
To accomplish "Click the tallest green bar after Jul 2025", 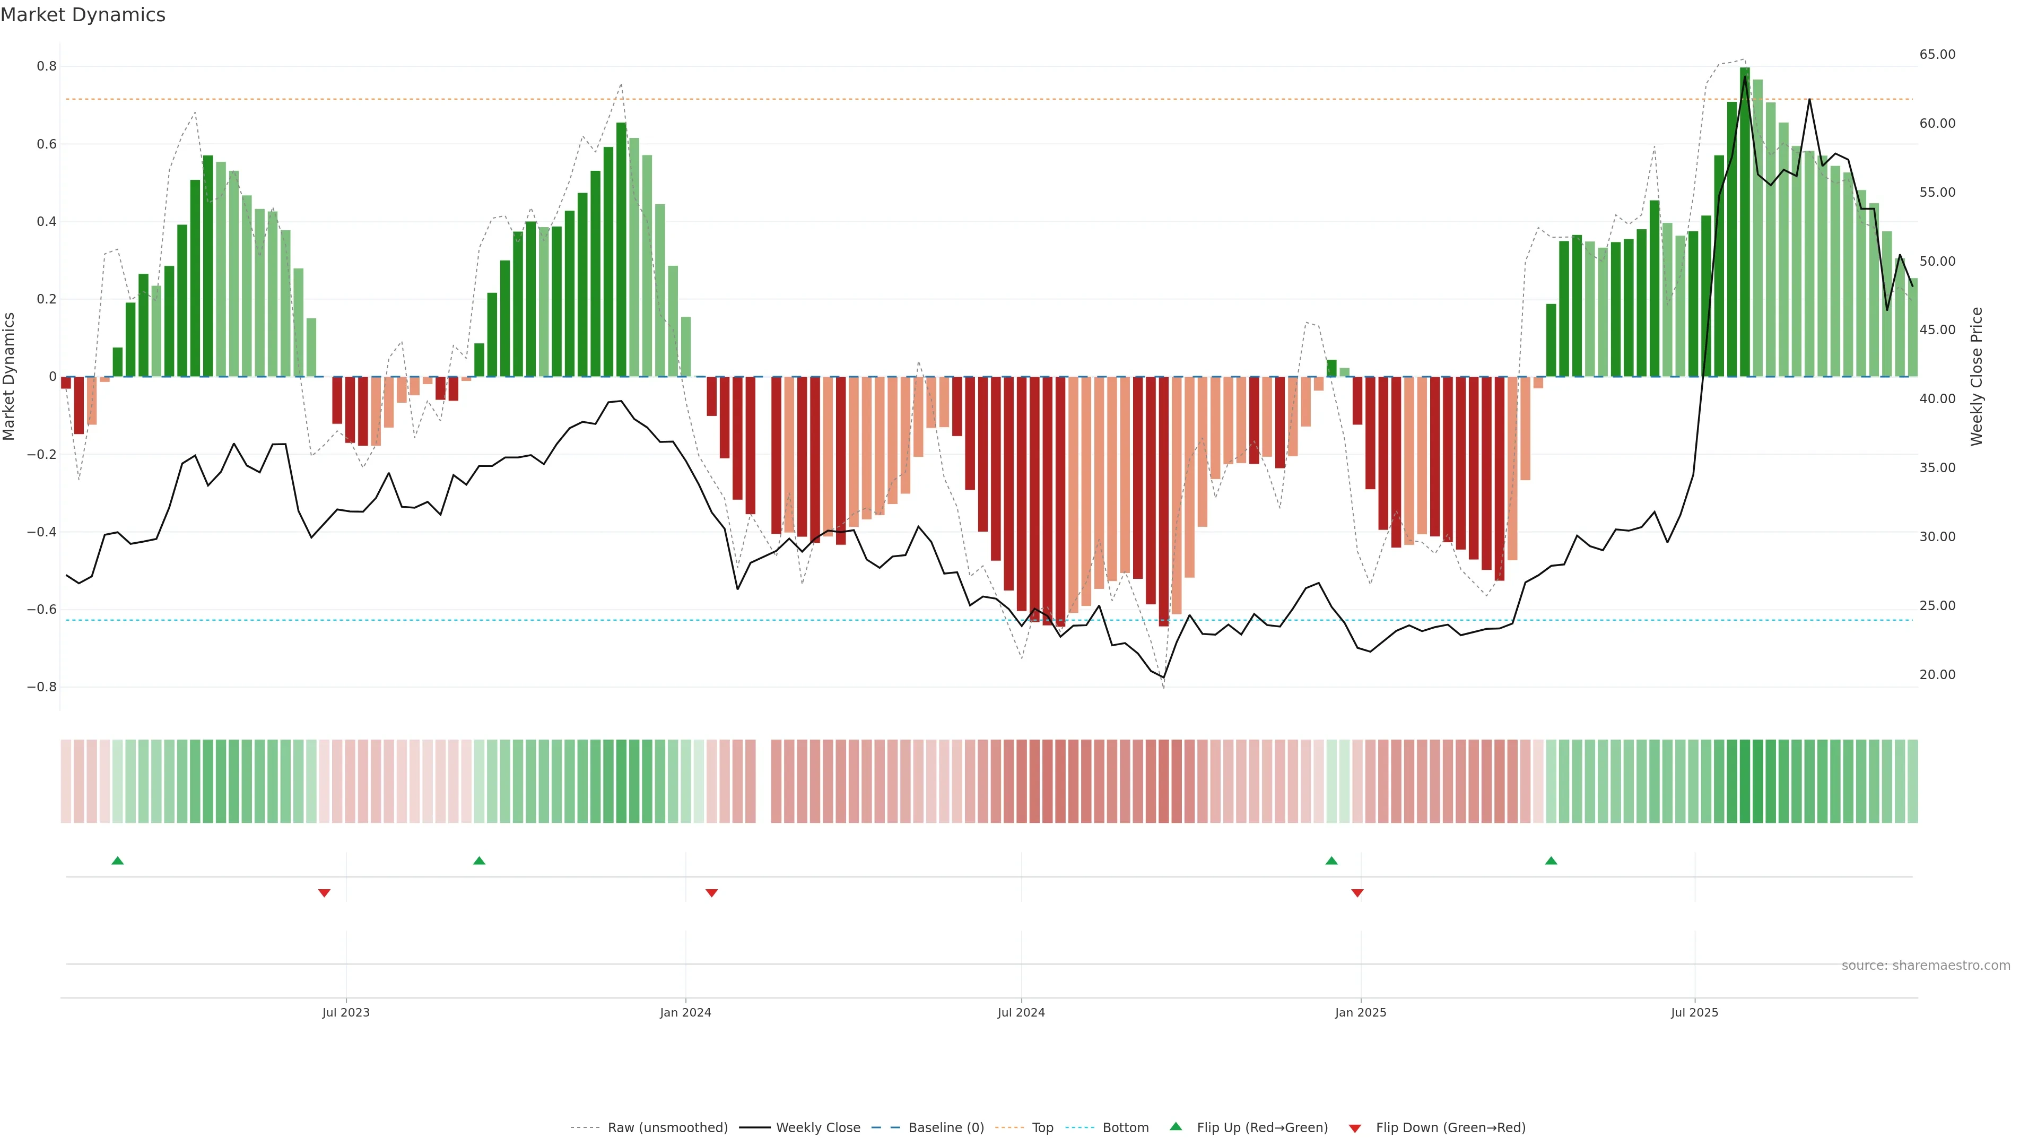I will click(x=1744, y=221).
